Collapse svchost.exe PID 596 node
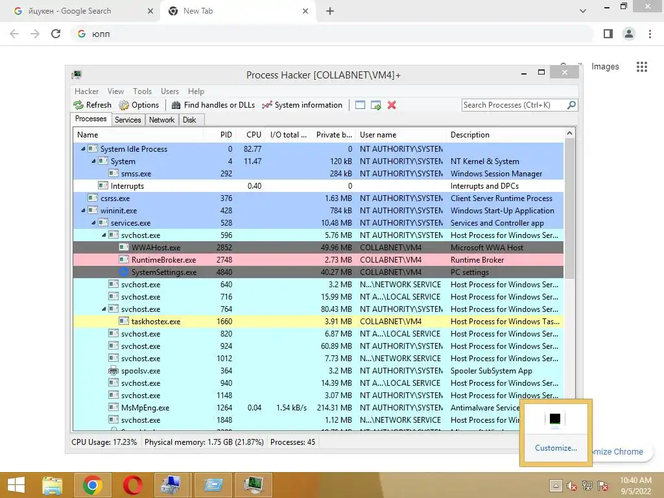The height and width of the screenshot is (498, 664). pyautogui.click(x=104, y=235)
